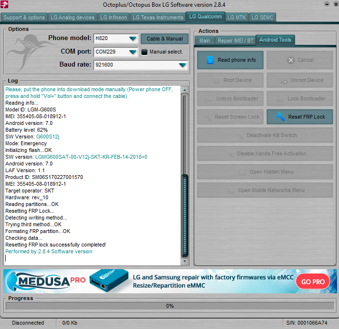This screenshot has width=339, height=329.
Task: Expand the Phone model dropdown arrow
Action: pyautogui.click(x=132, y=39)
